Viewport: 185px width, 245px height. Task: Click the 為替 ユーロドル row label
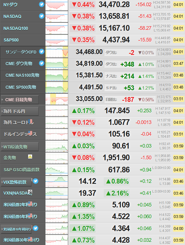pyautogui.click(x=18, y=123)
